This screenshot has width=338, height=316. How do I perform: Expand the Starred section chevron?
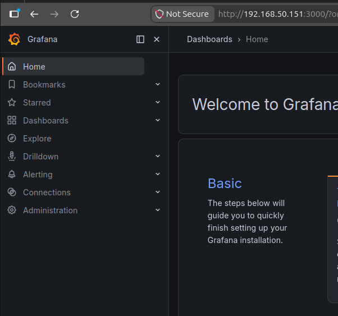(158, 102)
